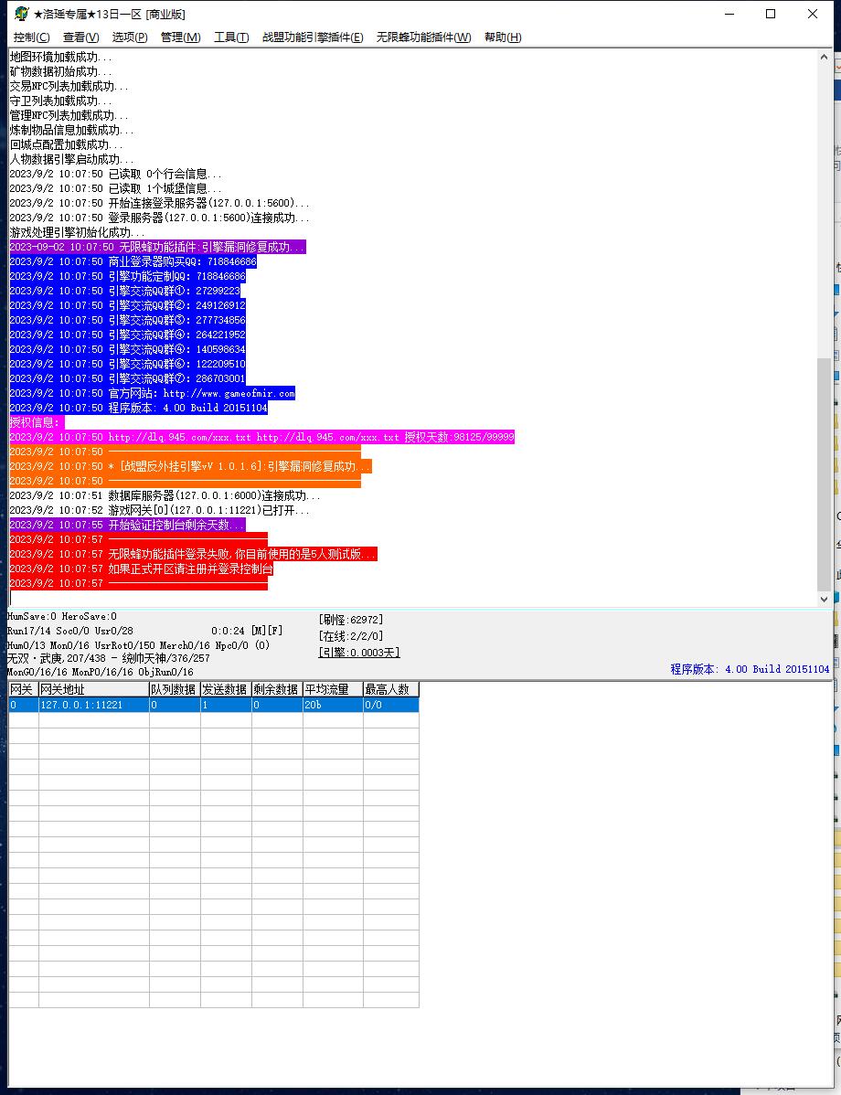Open the 控制(C) menu
Screen dimensions: 841x1095
coord(31,37)
